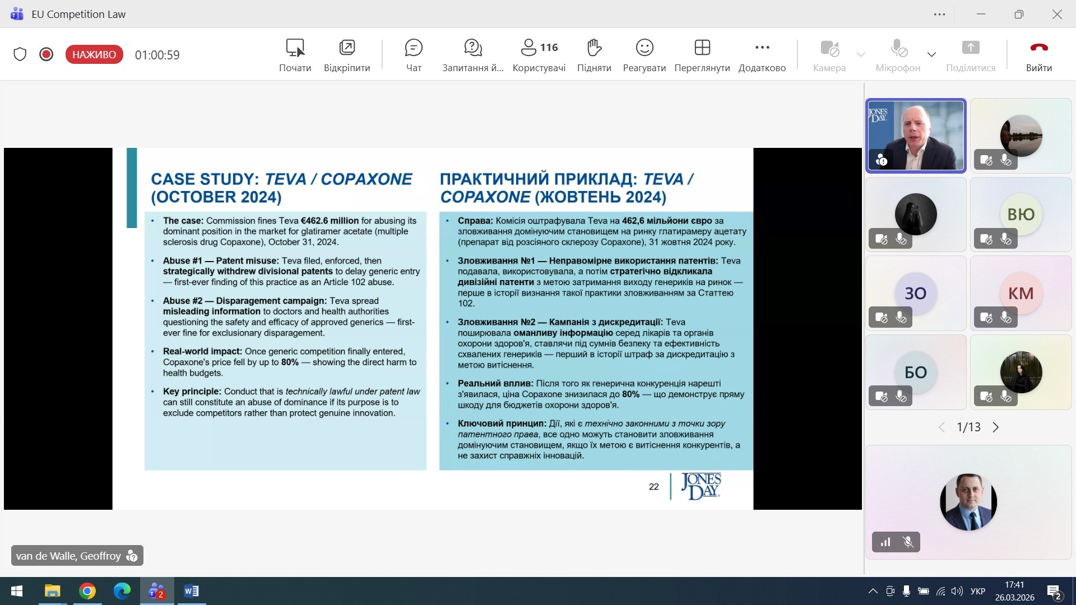Toggle the camera (Камера) on
Image resolution: width=1076 pixels, height=605 pixels.
point(829,54)
